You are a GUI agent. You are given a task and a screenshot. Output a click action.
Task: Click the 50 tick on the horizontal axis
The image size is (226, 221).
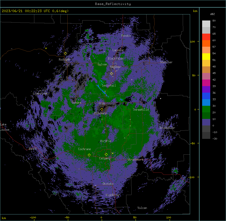135,217
